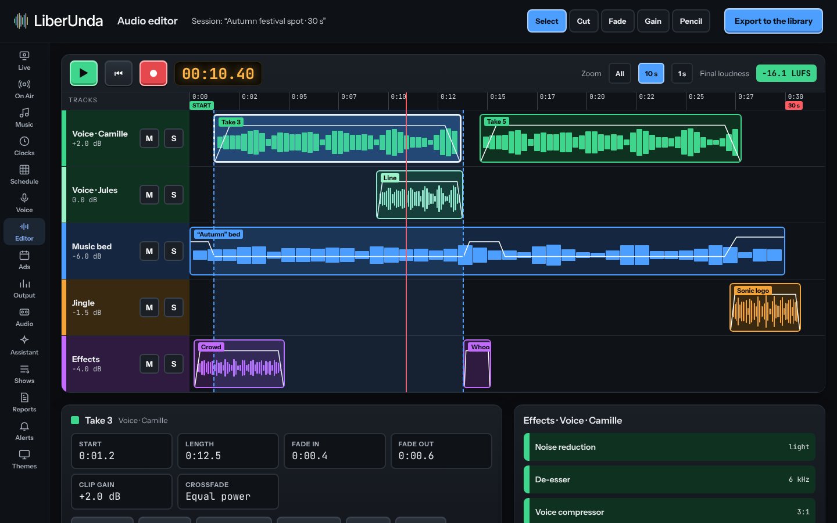
Task: Open Alerts in the sidebar
Action: (24, 431)
